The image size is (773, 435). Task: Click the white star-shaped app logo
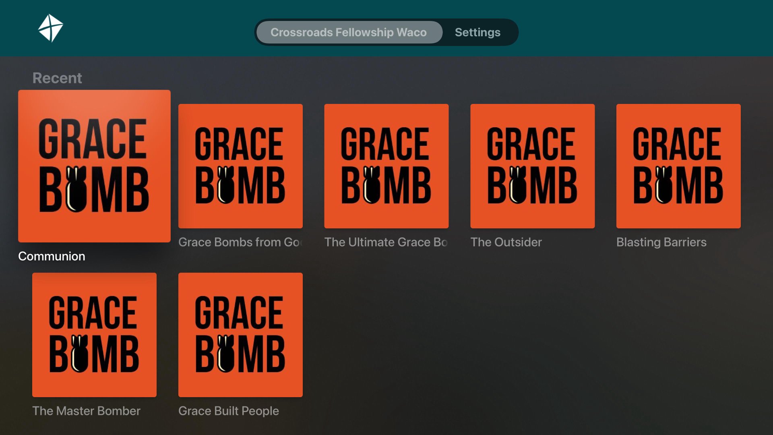[50, 28]
